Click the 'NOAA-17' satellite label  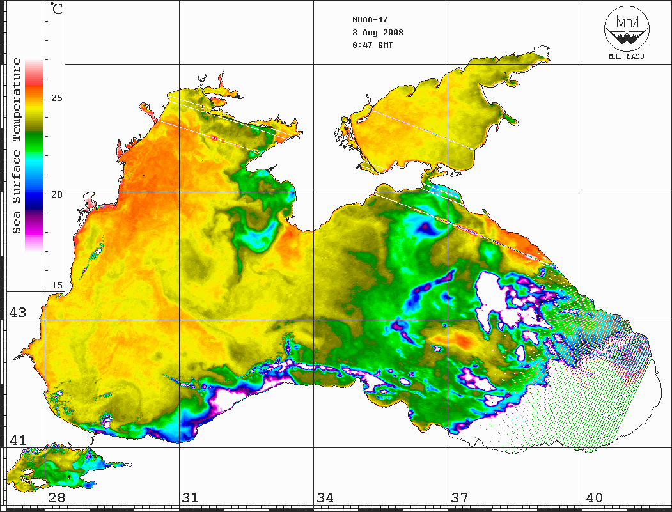370,20
